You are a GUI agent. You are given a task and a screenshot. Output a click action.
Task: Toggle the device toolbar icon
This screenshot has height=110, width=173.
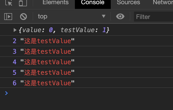(23, 3)
